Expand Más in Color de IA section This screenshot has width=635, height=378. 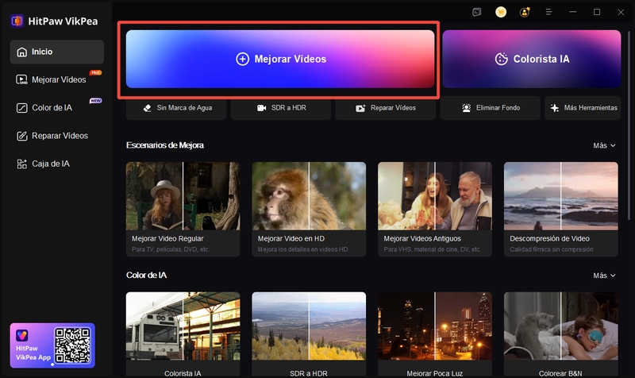pyautogui.click(x=603, y=276)
